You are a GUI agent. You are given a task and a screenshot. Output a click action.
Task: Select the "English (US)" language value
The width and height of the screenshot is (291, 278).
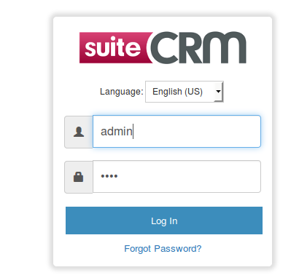[177, 92]
